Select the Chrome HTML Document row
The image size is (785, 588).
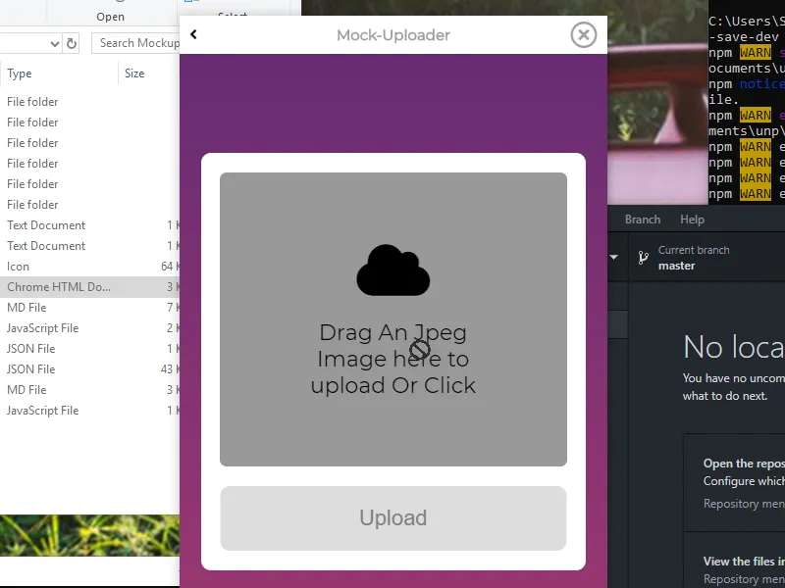point(89,287)
